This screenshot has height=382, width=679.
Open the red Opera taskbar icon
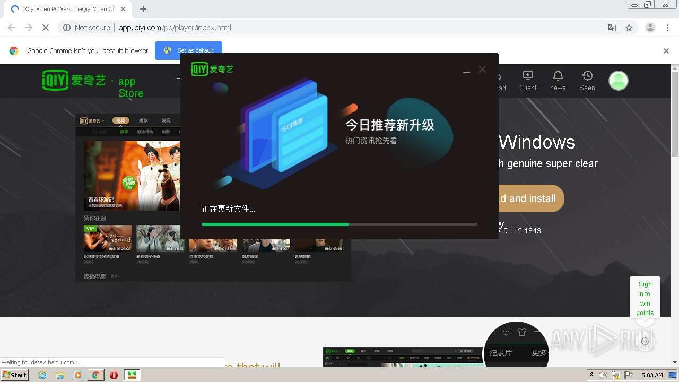click(114, 375)
